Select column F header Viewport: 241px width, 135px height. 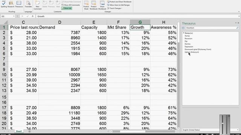[x=118, y=22]
